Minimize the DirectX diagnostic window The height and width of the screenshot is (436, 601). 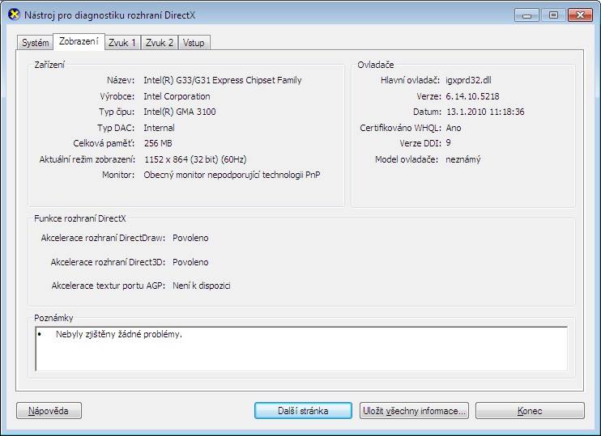tap(526, 15)
